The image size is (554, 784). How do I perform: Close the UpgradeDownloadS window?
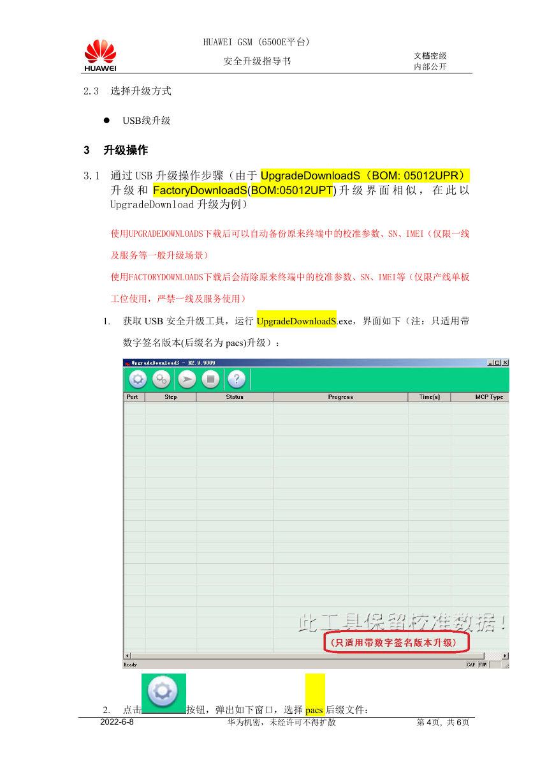(505, 363)
